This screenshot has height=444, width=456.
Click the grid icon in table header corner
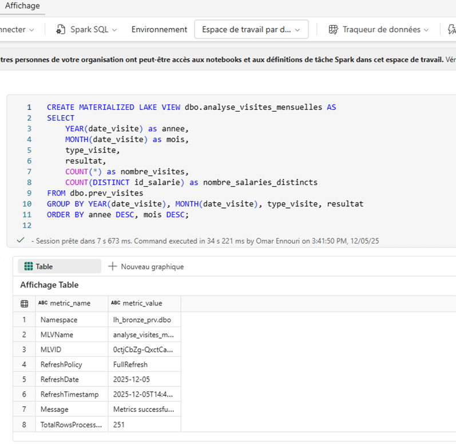click(x=24, y=304)
